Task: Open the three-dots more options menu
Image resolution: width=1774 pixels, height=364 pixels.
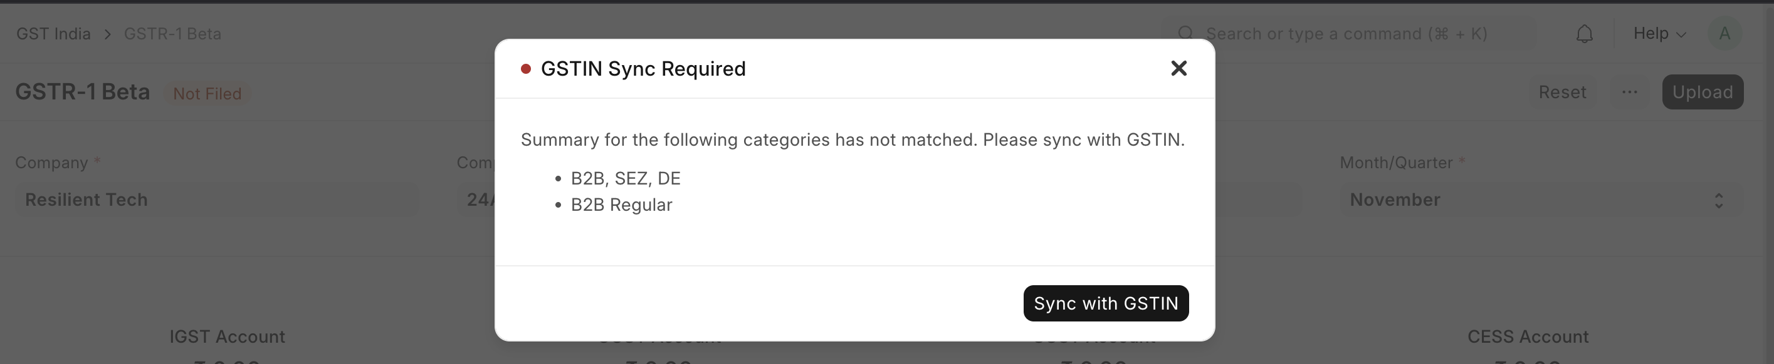Action: (x=1629, y=92)
